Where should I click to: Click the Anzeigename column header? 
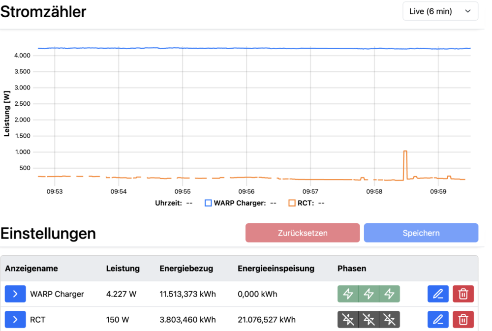pos(31,269)
